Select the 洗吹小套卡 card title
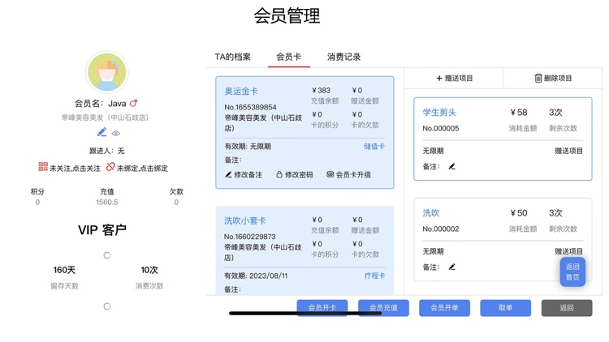 tap(245, 220)
